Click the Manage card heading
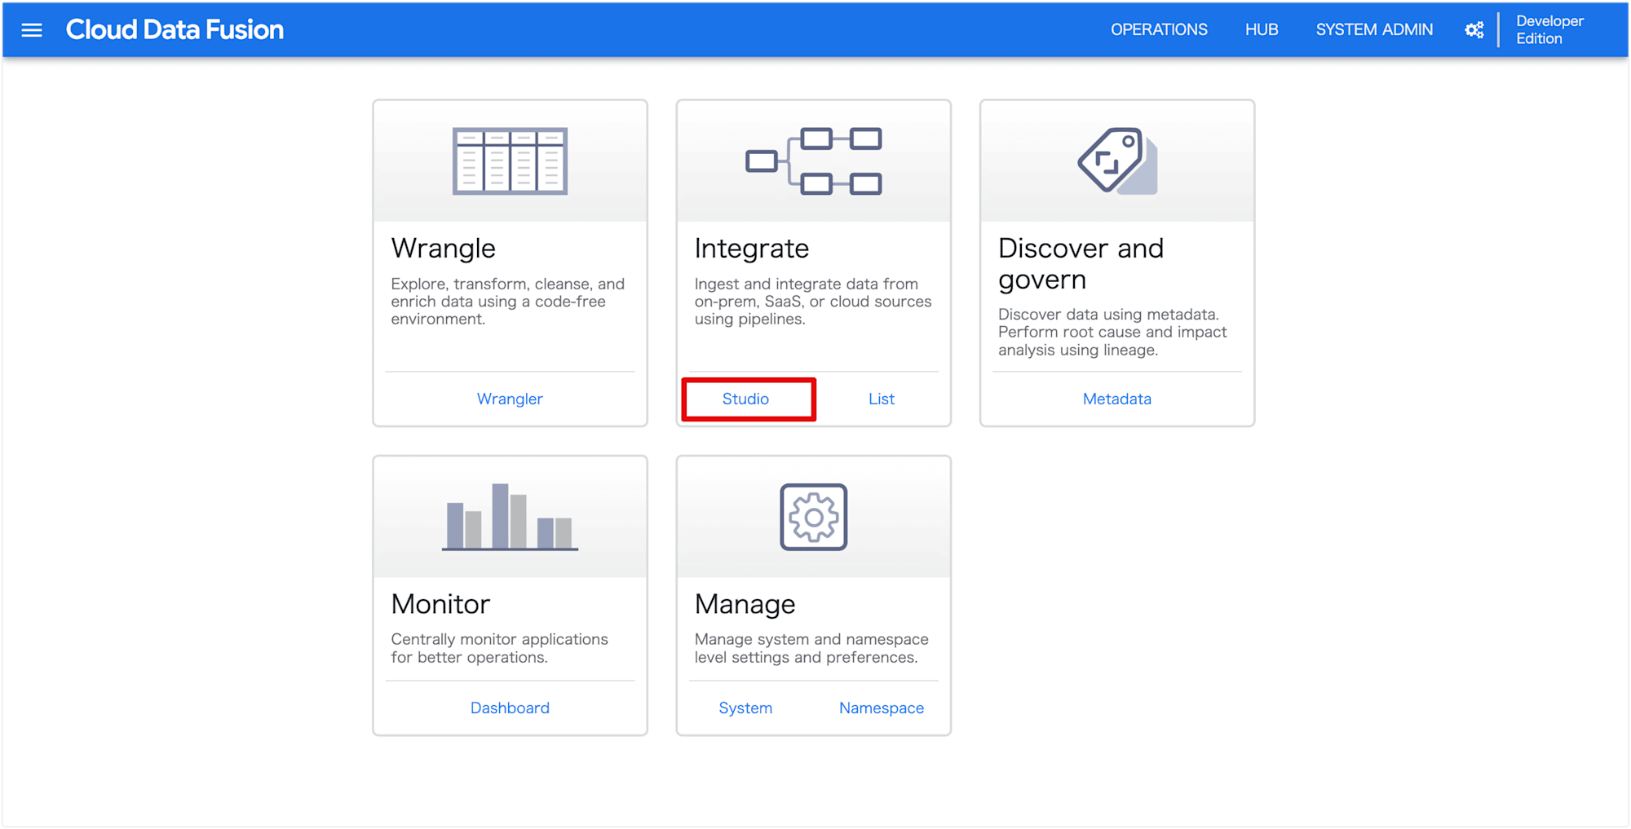This screenshot has width=1631, height=829. (745, 604)
